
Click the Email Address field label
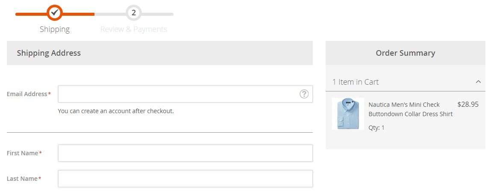point(29,94)
